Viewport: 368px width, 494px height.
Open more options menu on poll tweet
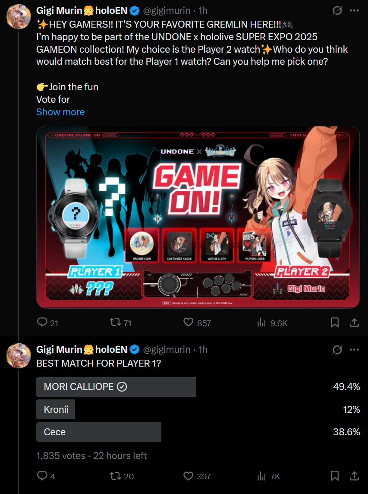tap(354, 349)
